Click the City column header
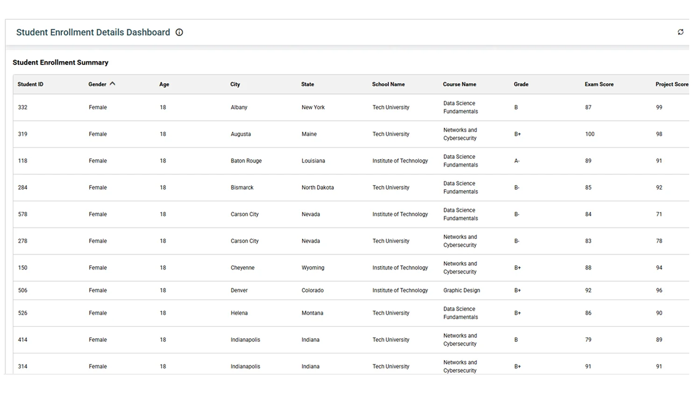This screenshot has width=693, height=397. [235, 85]
